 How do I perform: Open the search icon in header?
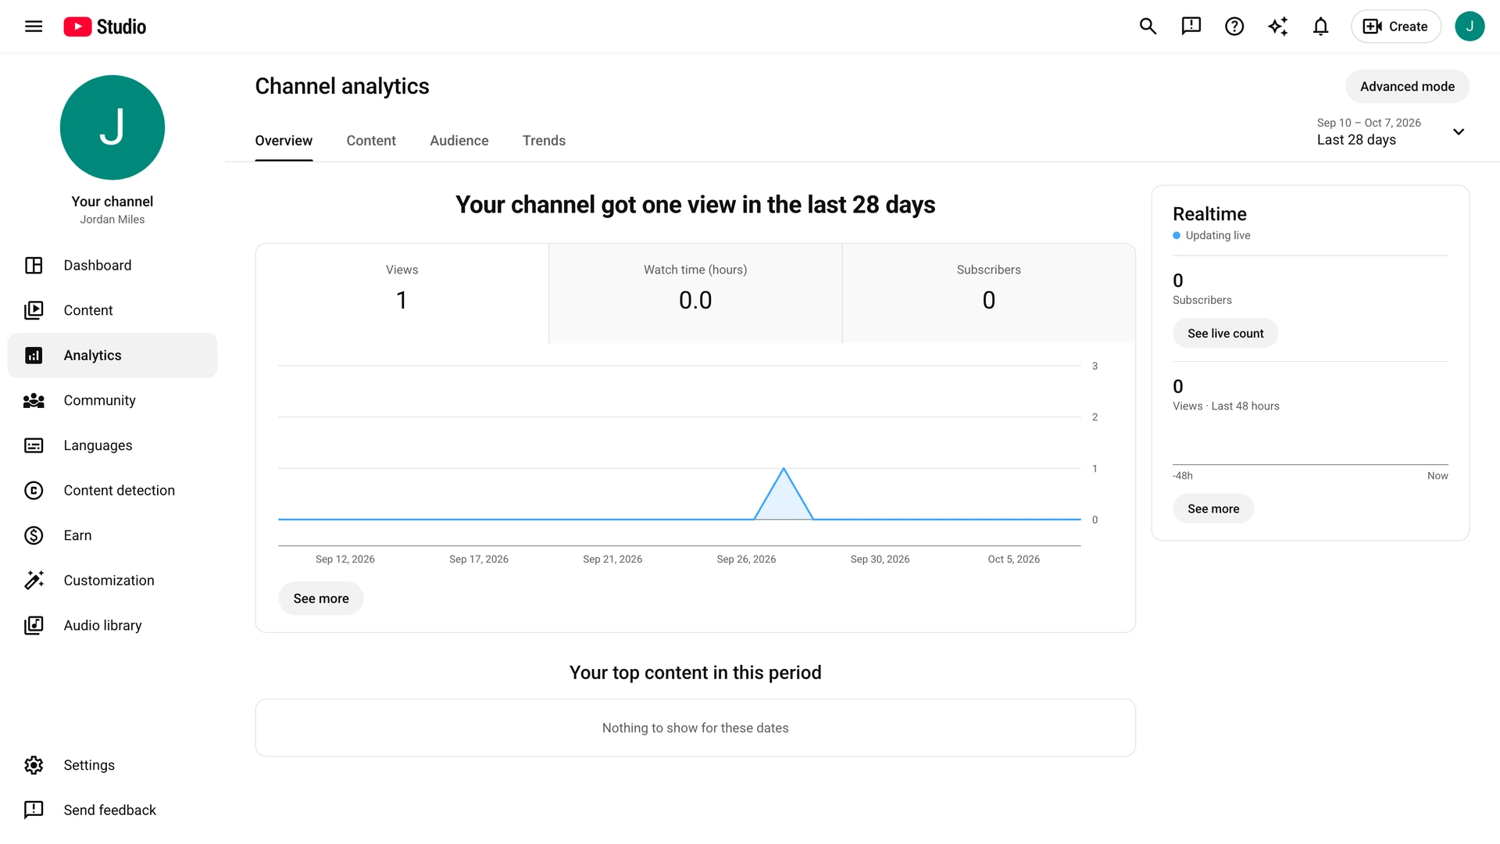tap(1148, 27)
